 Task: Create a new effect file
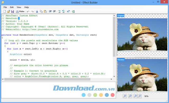pos(5,11)
